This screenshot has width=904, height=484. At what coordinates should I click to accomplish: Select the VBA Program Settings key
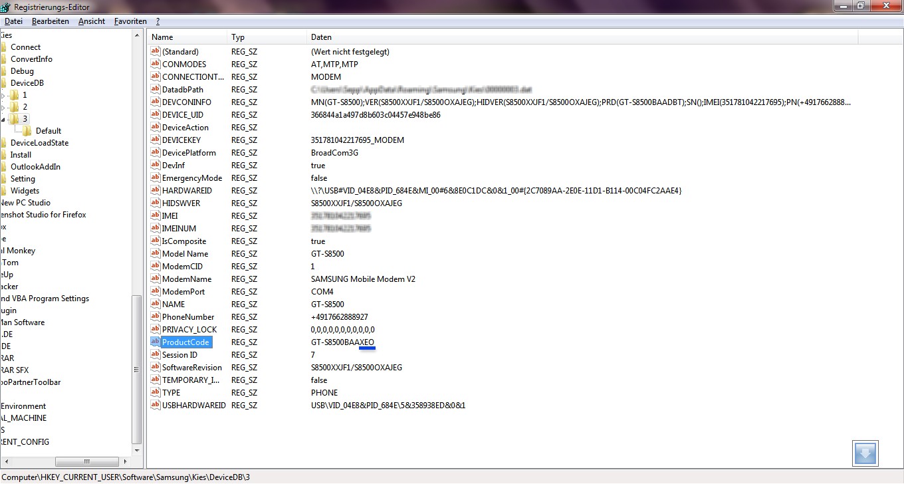coord(45,299)
